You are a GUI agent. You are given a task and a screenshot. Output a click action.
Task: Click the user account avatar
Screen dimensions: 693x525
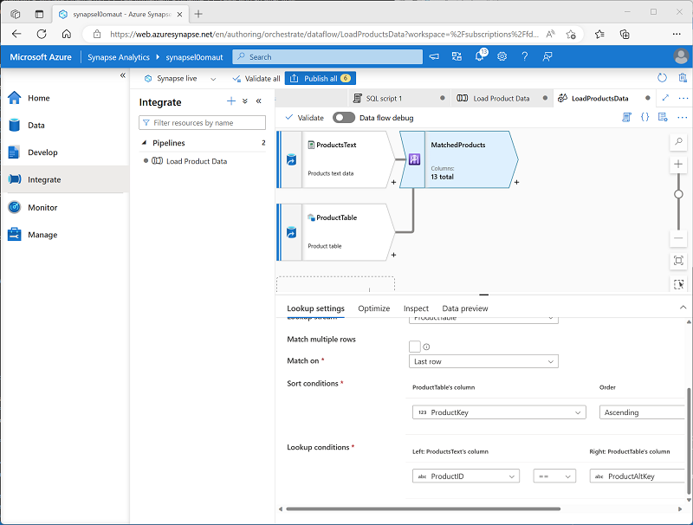681,56
